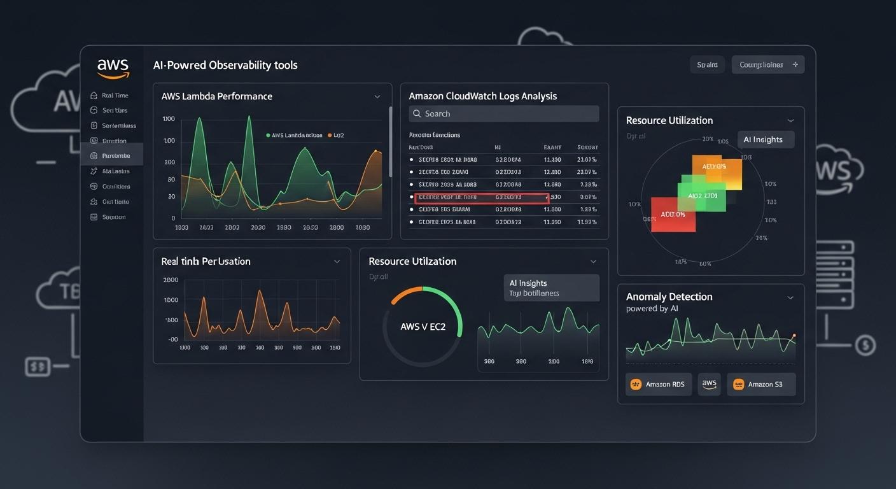Collapse the Anomaly Detection panel

[790, 297]
